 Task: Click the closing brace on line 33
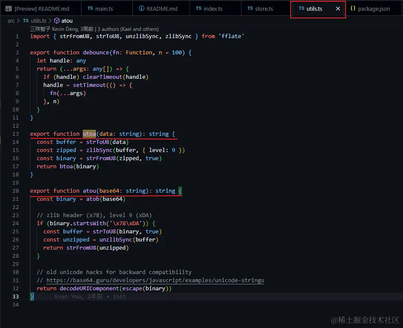coord(32,296)
